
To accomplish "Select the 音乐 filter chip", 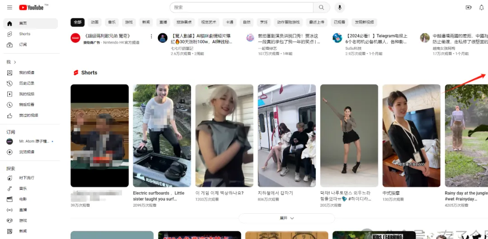I will [112, 23].
